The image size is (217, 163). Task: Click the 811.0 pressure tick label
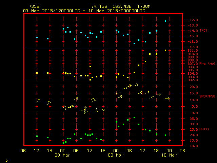click(192, 51)
